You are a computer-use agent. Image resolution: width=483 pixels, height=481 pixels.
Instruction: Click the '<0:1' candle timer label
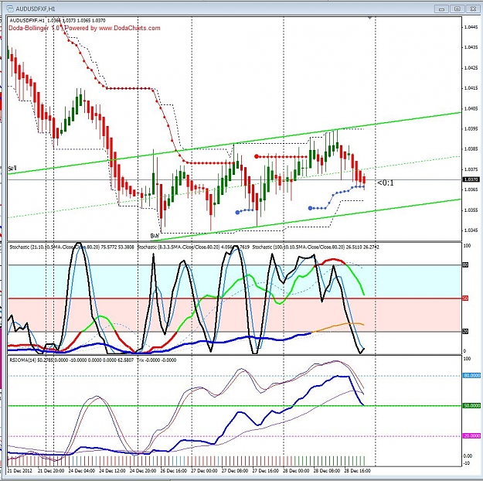tap(386, 183)
